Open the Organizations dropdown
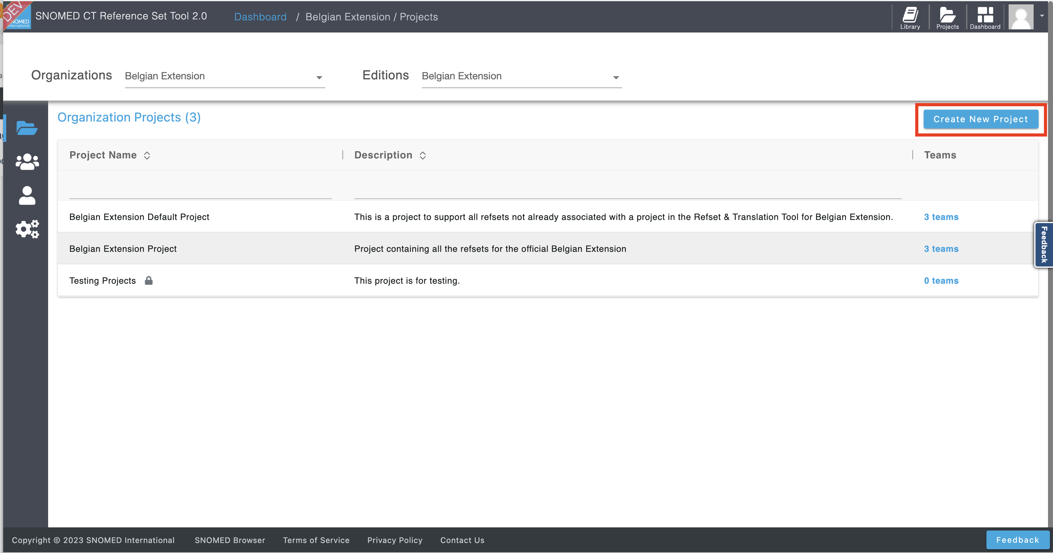The image size is (1053, 553). coord(225,77)
